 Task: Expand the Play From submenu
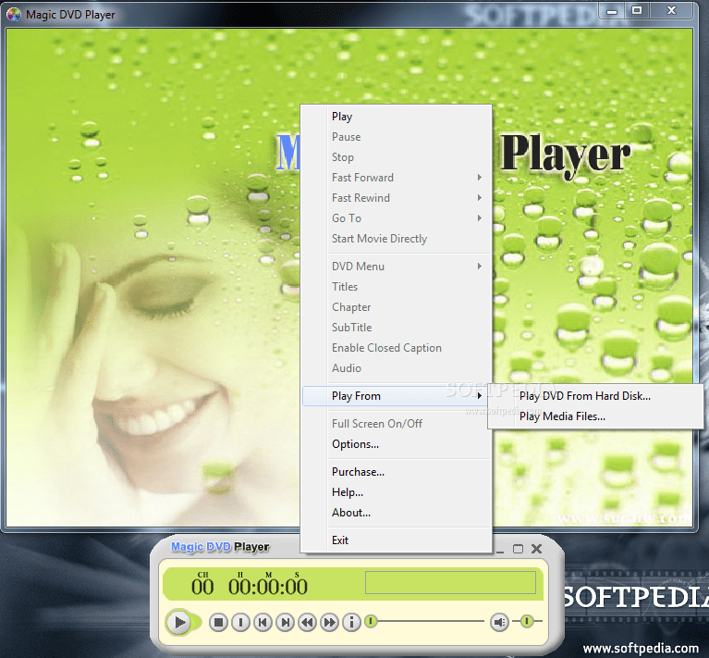(396, 396)
